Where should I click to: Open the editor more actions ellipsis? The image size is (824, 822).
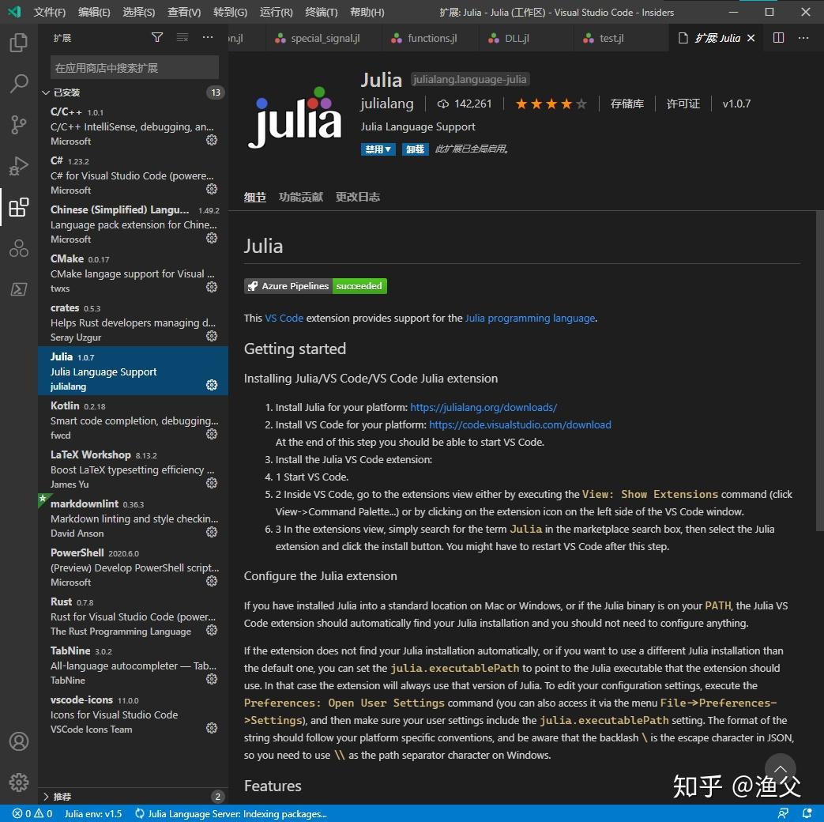[x=803, y=37]
